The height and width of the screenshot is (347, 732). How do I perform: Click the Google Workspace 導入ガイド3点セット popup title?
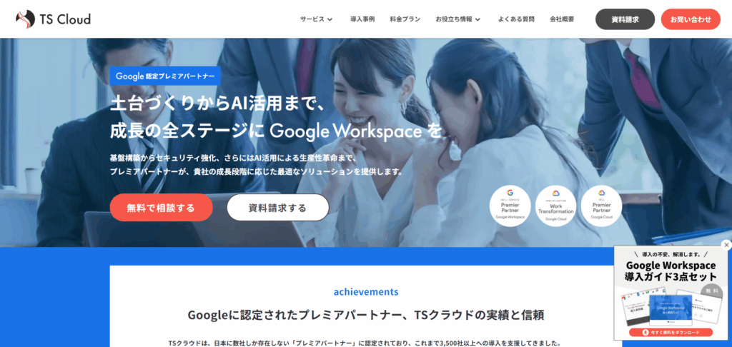coord(671,271)
